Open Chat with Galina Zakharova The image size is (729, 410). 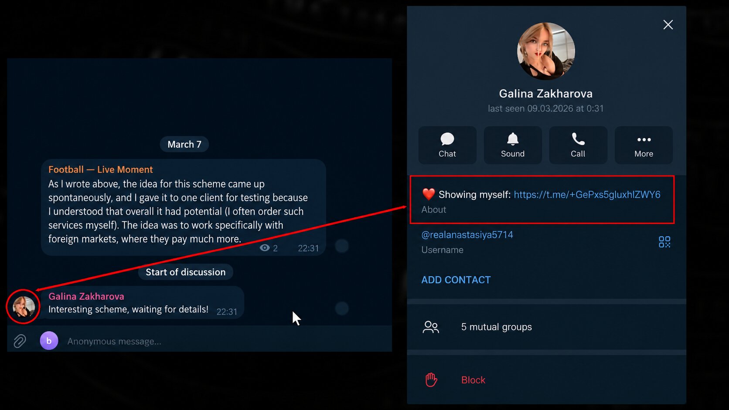[447, 145]
